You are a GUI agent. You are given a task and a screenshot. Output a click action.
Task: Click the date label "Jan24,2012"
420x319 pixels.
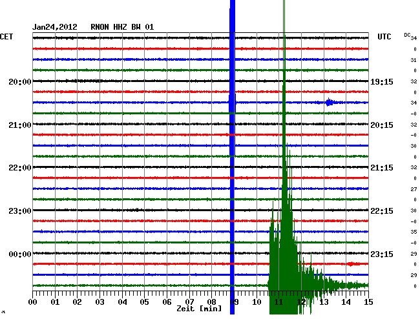(x=55, y=27)
